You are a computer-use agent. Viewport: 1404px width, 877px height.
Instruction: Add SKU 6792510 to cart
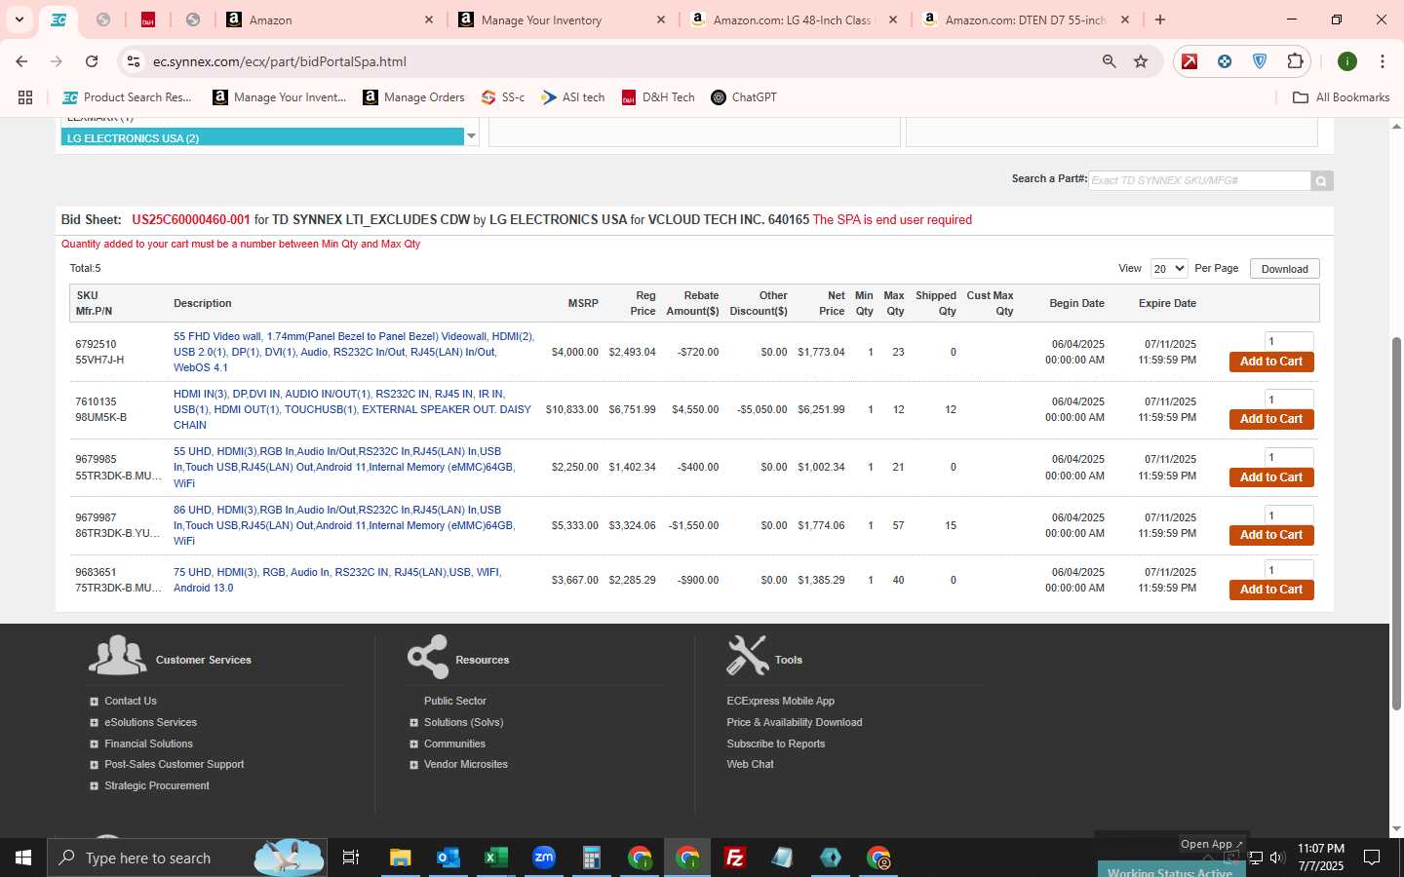click(x=1271, y=362)
